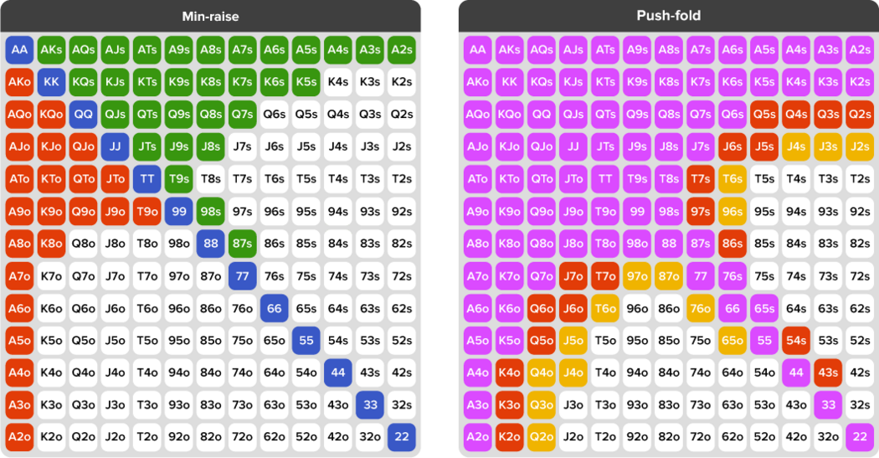Select the yellow J4s cell in Push-fold
This screenshot has width=879, height=458.
[x=796, y=147]
